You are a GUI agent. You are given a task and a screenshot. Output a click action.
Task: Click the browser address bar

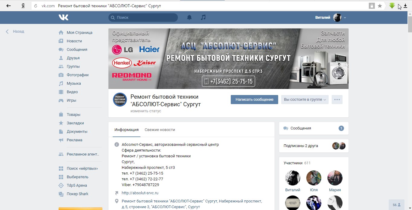(199, 6)
